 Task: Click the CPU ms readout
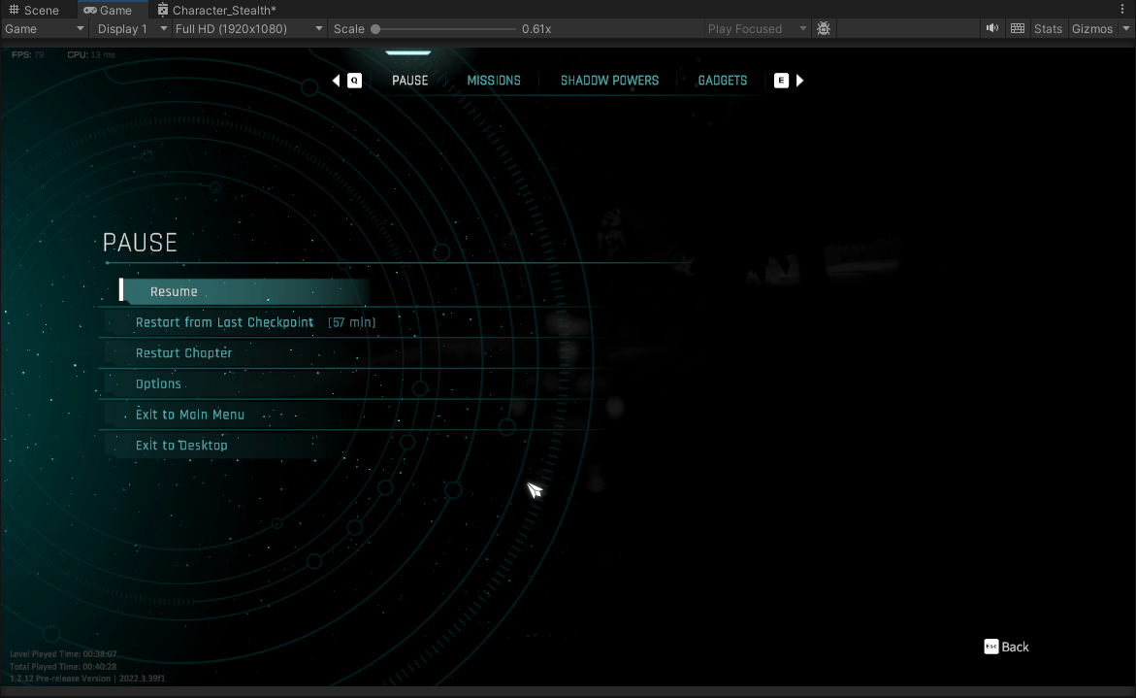click(x=91, y=54)
